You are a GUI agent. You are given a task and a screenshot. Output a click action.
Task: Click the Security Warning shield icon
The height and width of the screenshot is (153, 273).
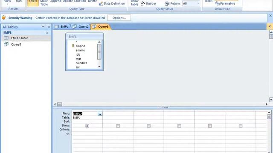point(4,17)
